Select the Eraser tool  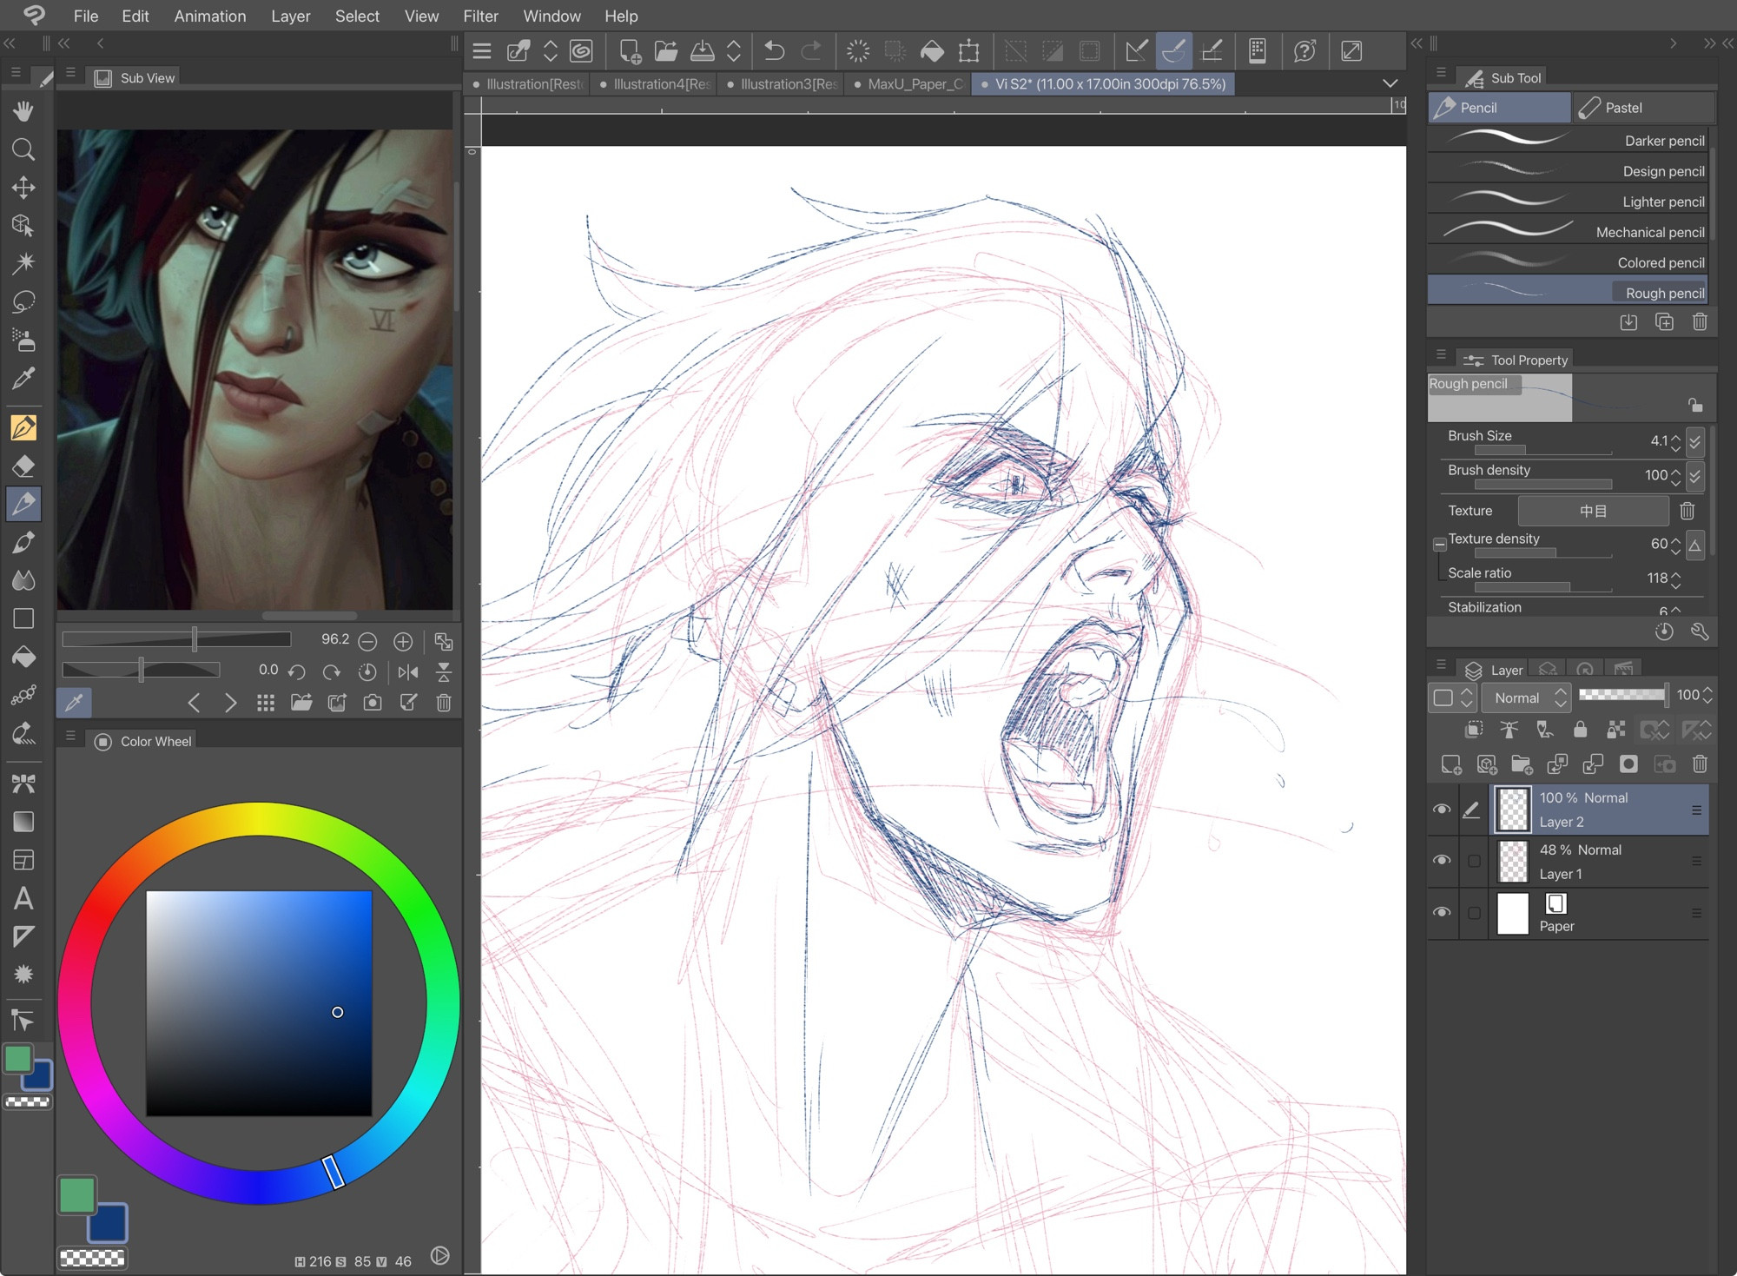pyautogui.click(x=23, y=466)
